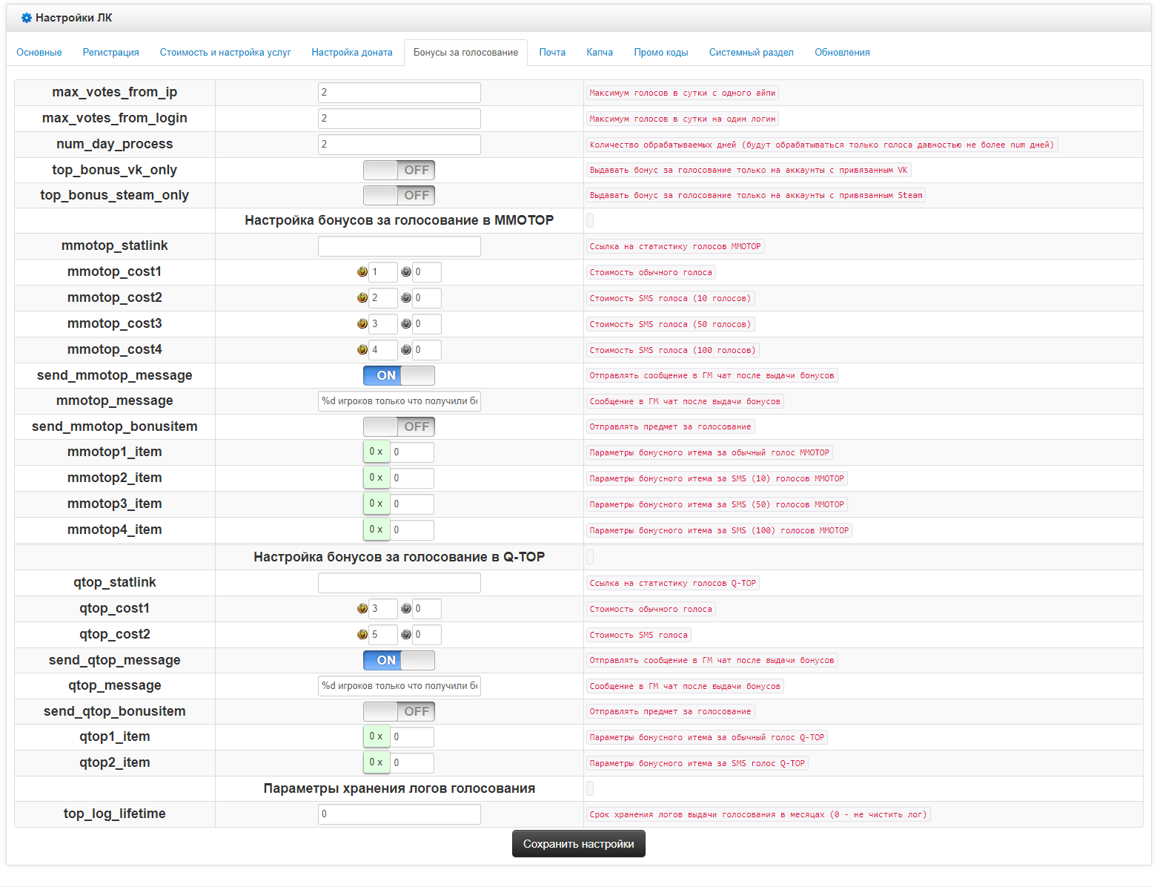Open the Основные tab

[x=39, y=53]
